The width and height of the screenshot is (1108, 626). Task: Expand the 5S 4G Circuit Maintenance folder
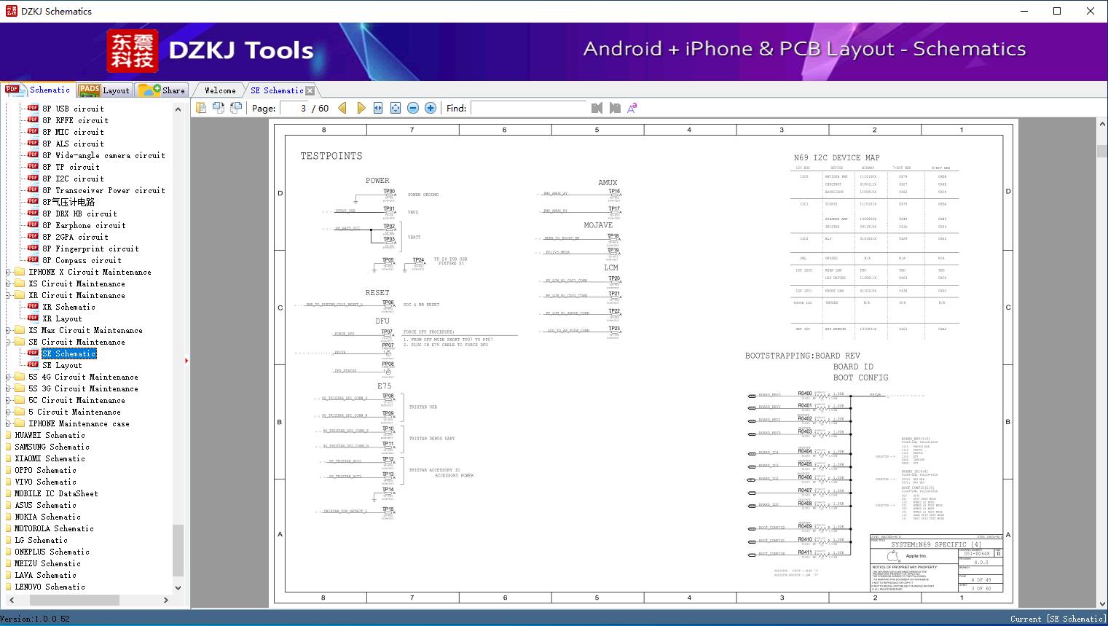[x=8, y=377]
